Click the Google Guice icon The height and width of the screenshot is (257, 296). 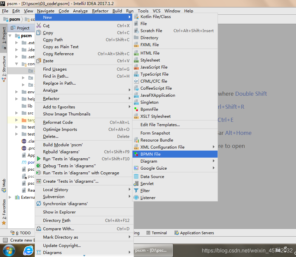pyautogui.click(x=136, y=168)
